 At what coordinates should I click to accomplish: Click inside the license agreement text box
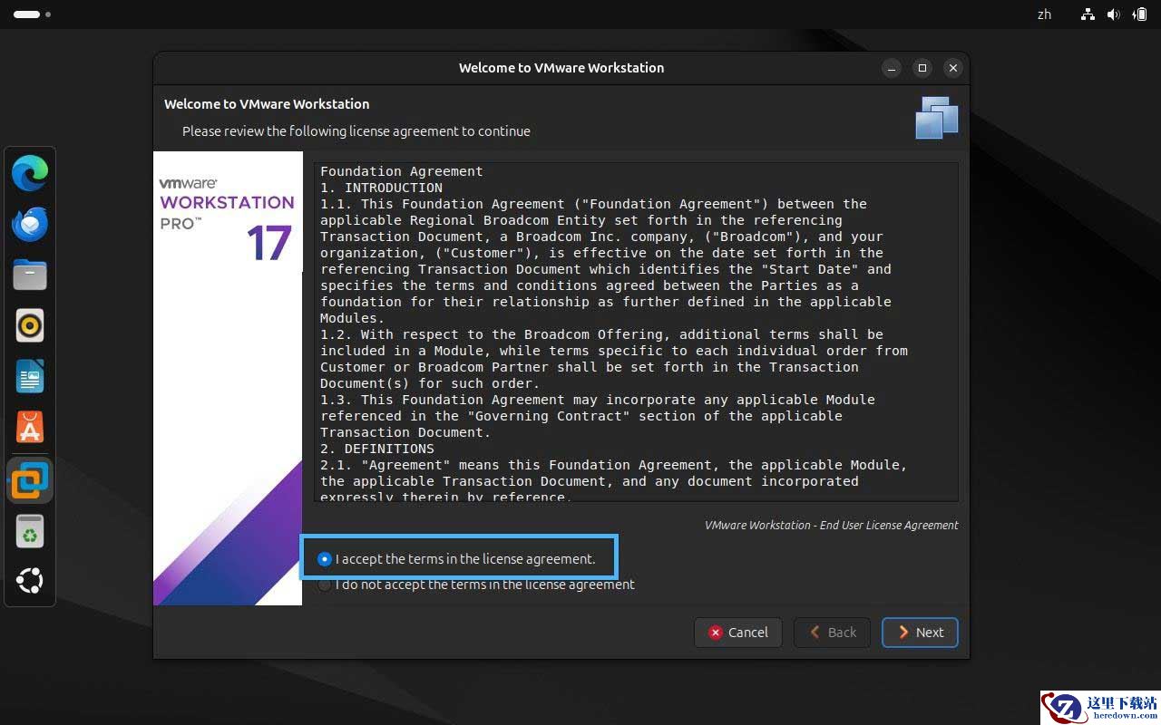(x=636, y=332)
